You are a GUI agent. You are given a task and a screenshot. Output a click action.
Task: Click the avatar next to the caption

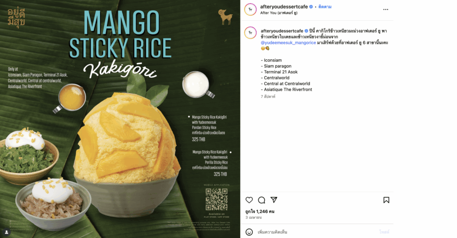pos(250,33)
